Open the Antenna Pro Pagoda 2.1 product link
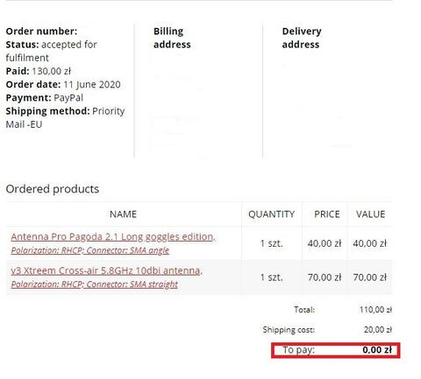This screenshot has height=379, width=421. pyautogui.click(x=113, y=237)
